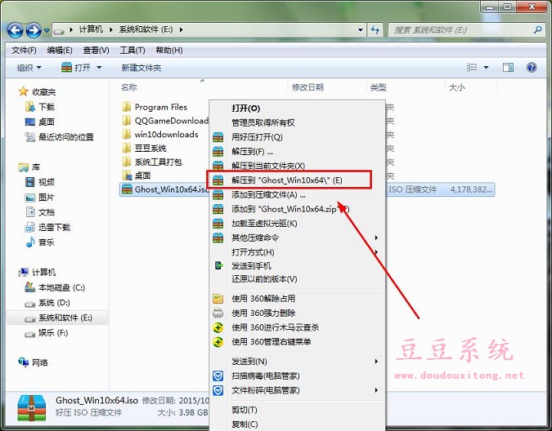Sort by 类型 column header
552x431 pixels.
tap(379, 87)
